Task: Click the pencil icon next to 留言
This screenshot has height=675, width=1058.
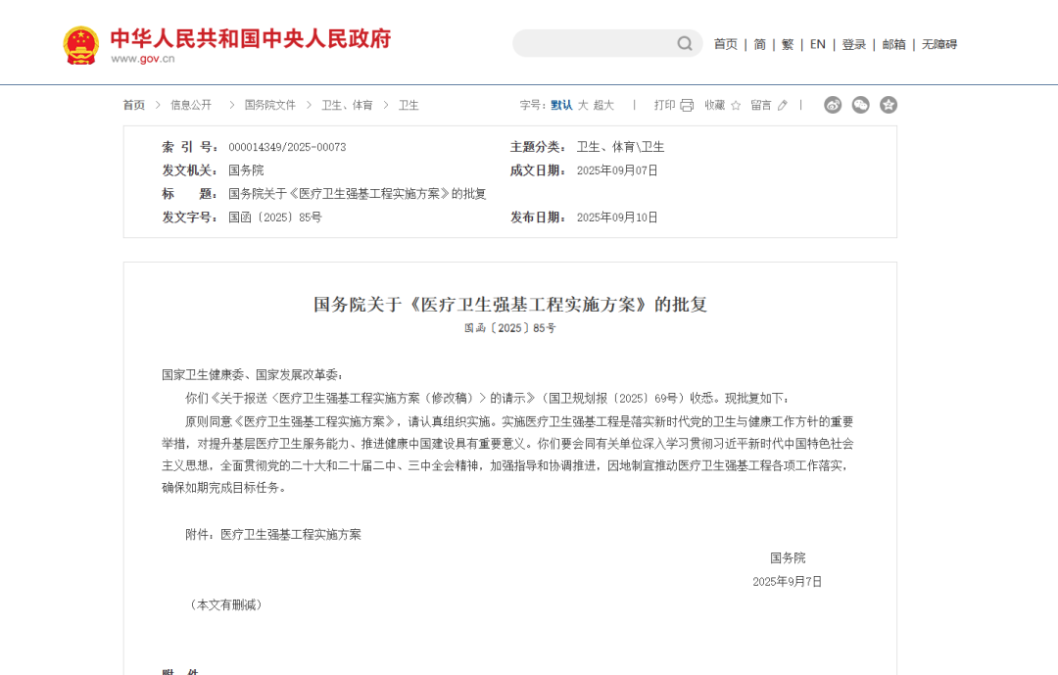Action: point(781,105)
